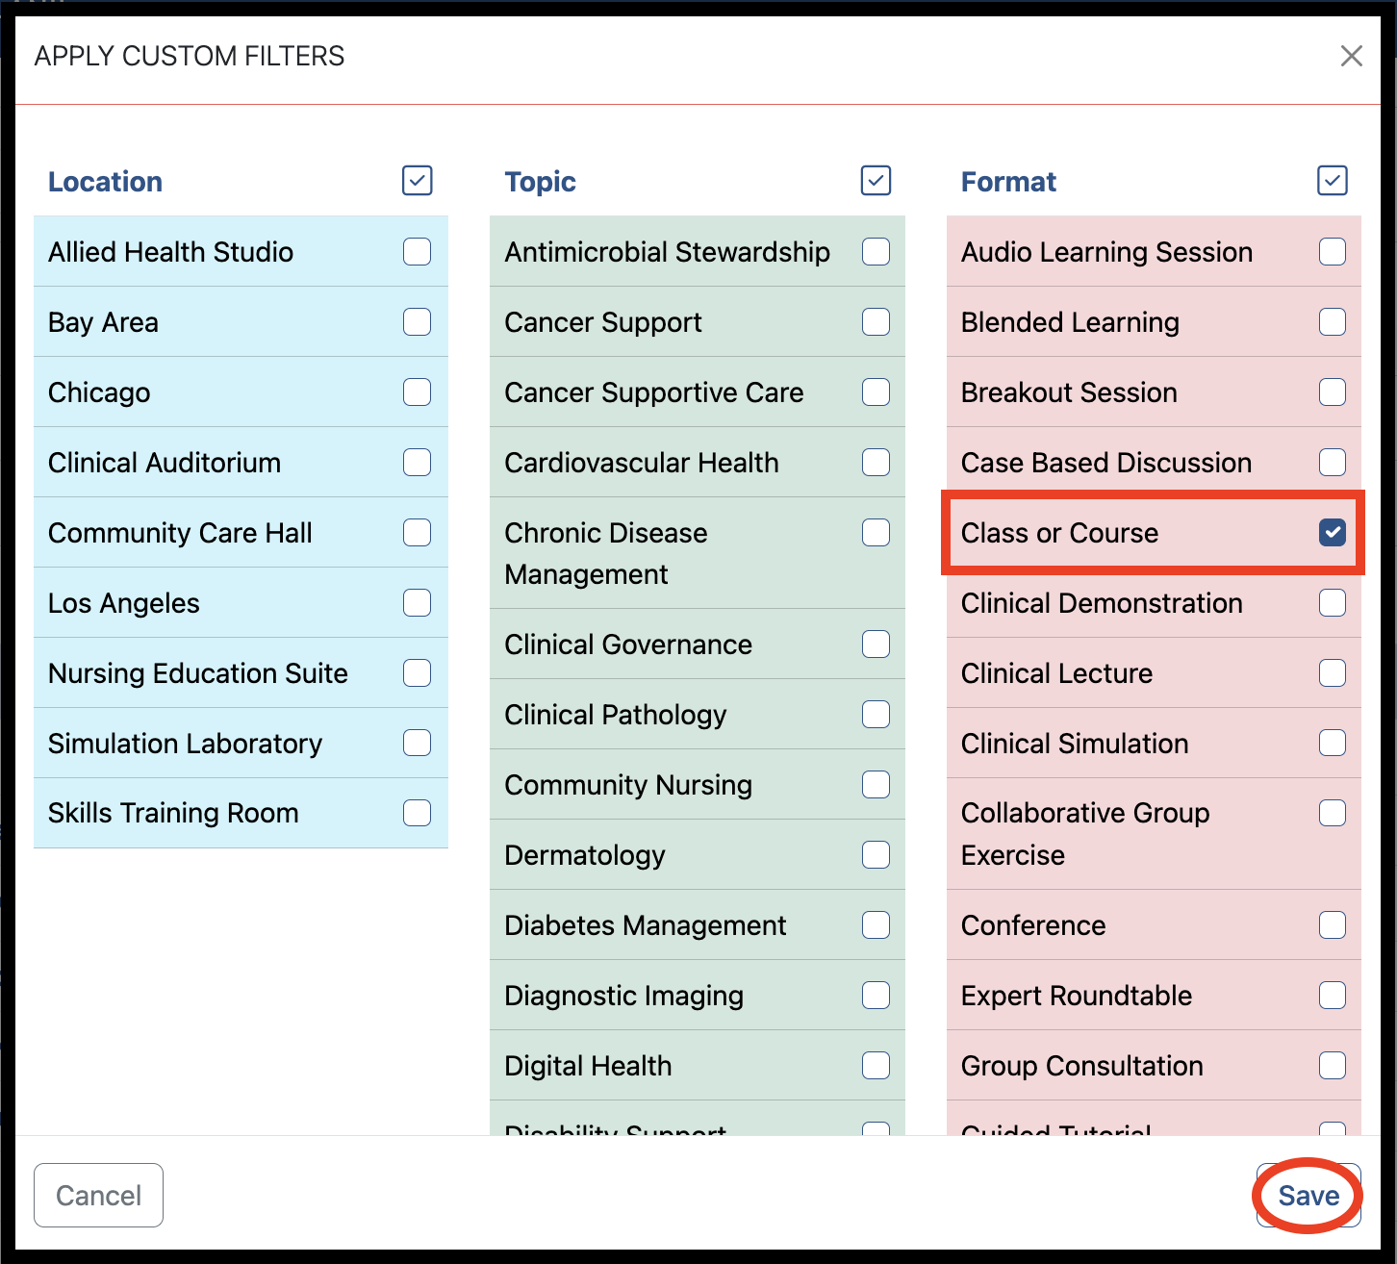Enable the Breakout Session filter
Image resolution: width=1397 pixels, height=1264 pixels.
click(1333, 392)
